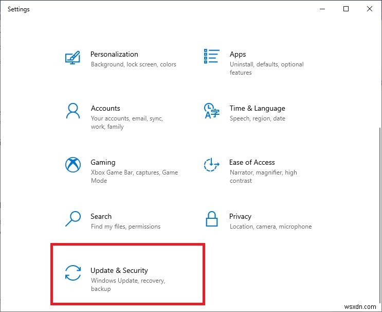Screen dimensions: 382x312
Task: Click the Apps list icon
Action: [x=212, y=56]
